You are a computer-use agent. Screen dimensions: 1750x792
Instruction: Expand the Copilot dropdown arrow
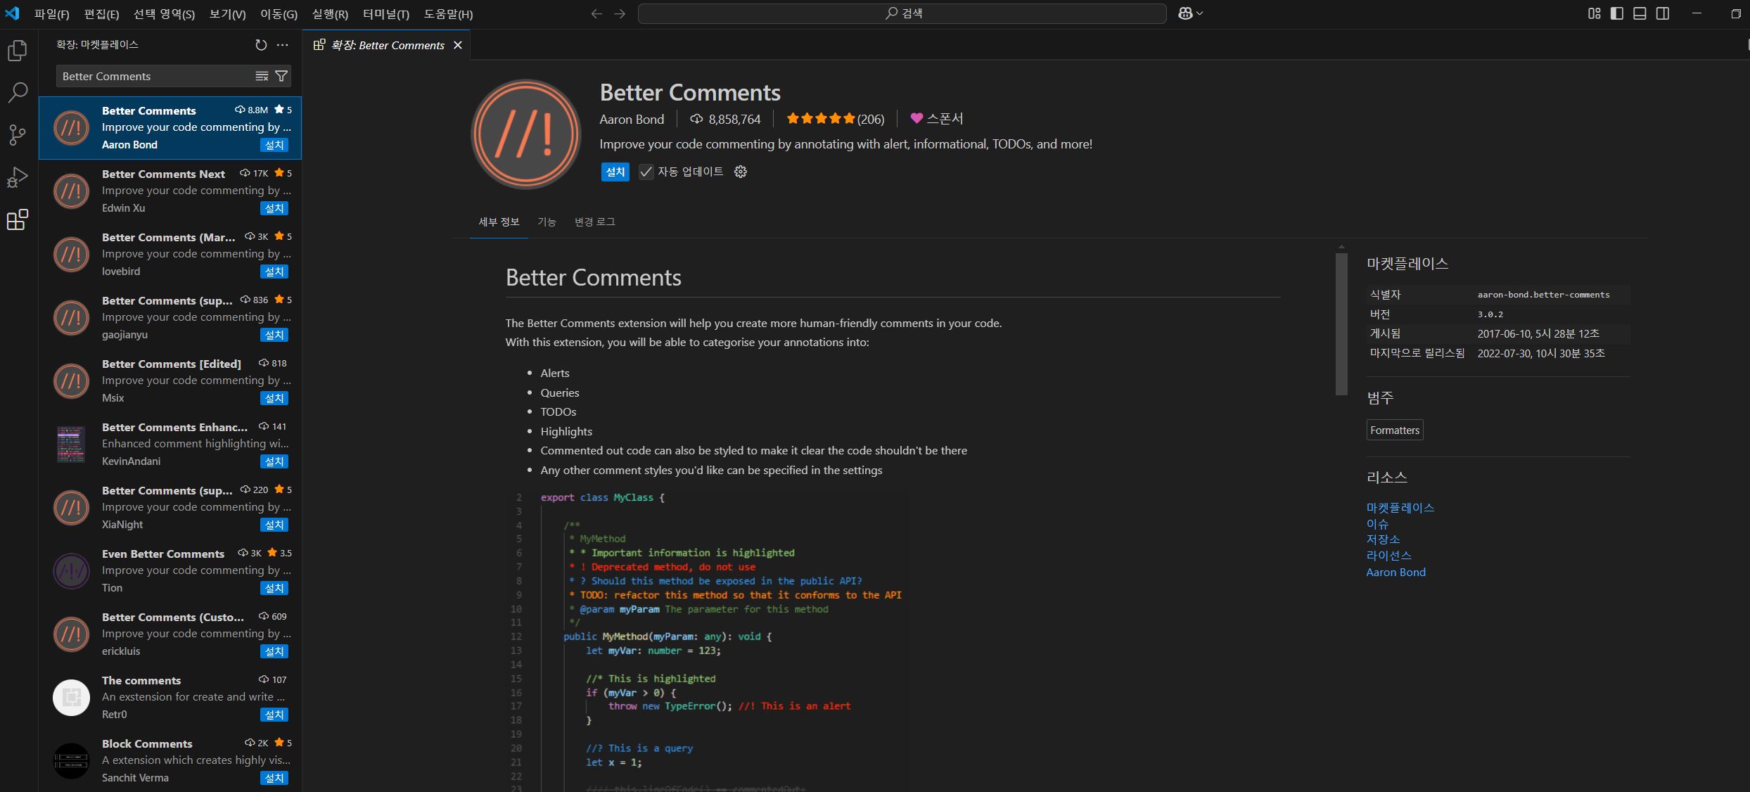click(1199, 13)
